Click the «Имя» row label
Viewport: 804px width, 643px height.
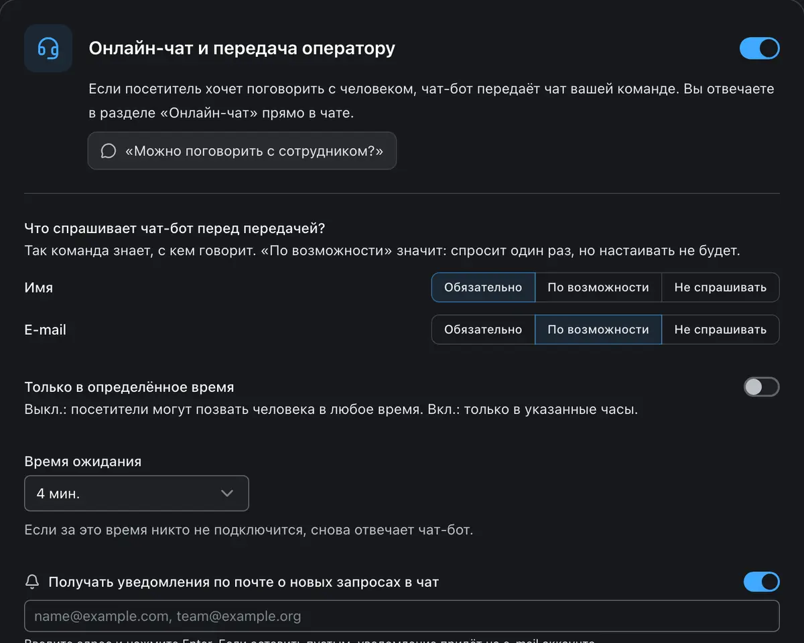[x=39, y=287]
